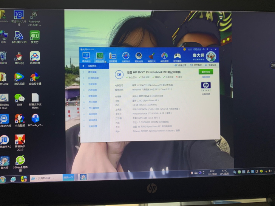This screenshot has height=206, width=275.
Task: Click 49°C CPU temperature taskbar readout
Action: coord(212,173)
